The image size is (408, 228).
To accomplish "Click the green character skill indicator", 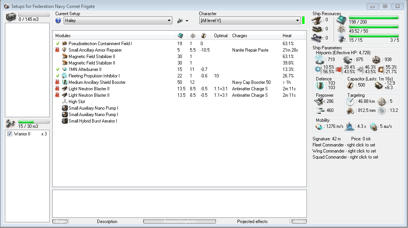I will tap(303, 20).
